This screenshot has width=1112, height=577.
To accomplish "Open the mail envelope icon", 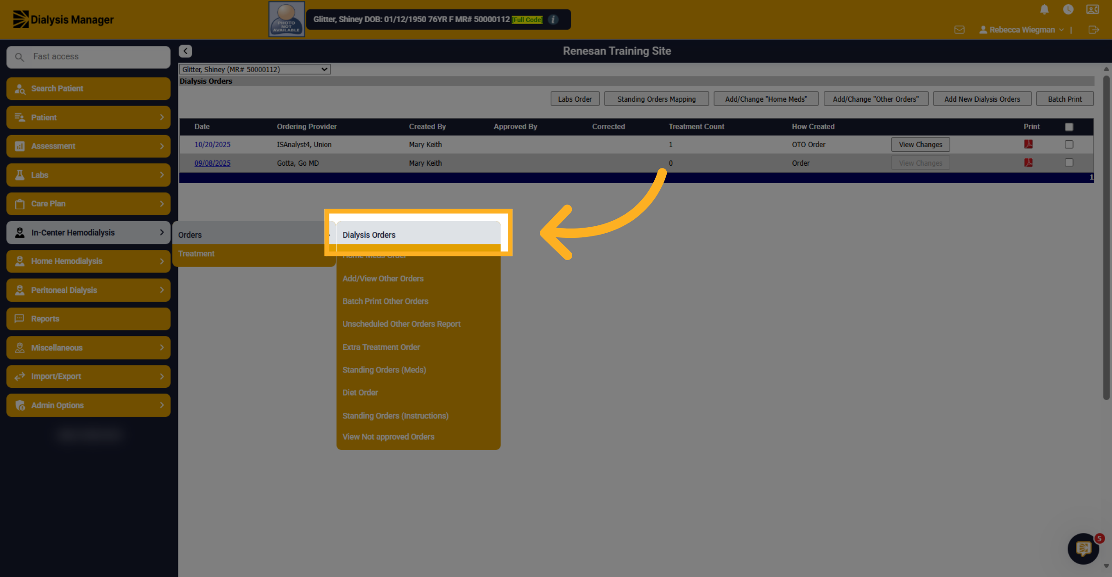I will (960, 30).
